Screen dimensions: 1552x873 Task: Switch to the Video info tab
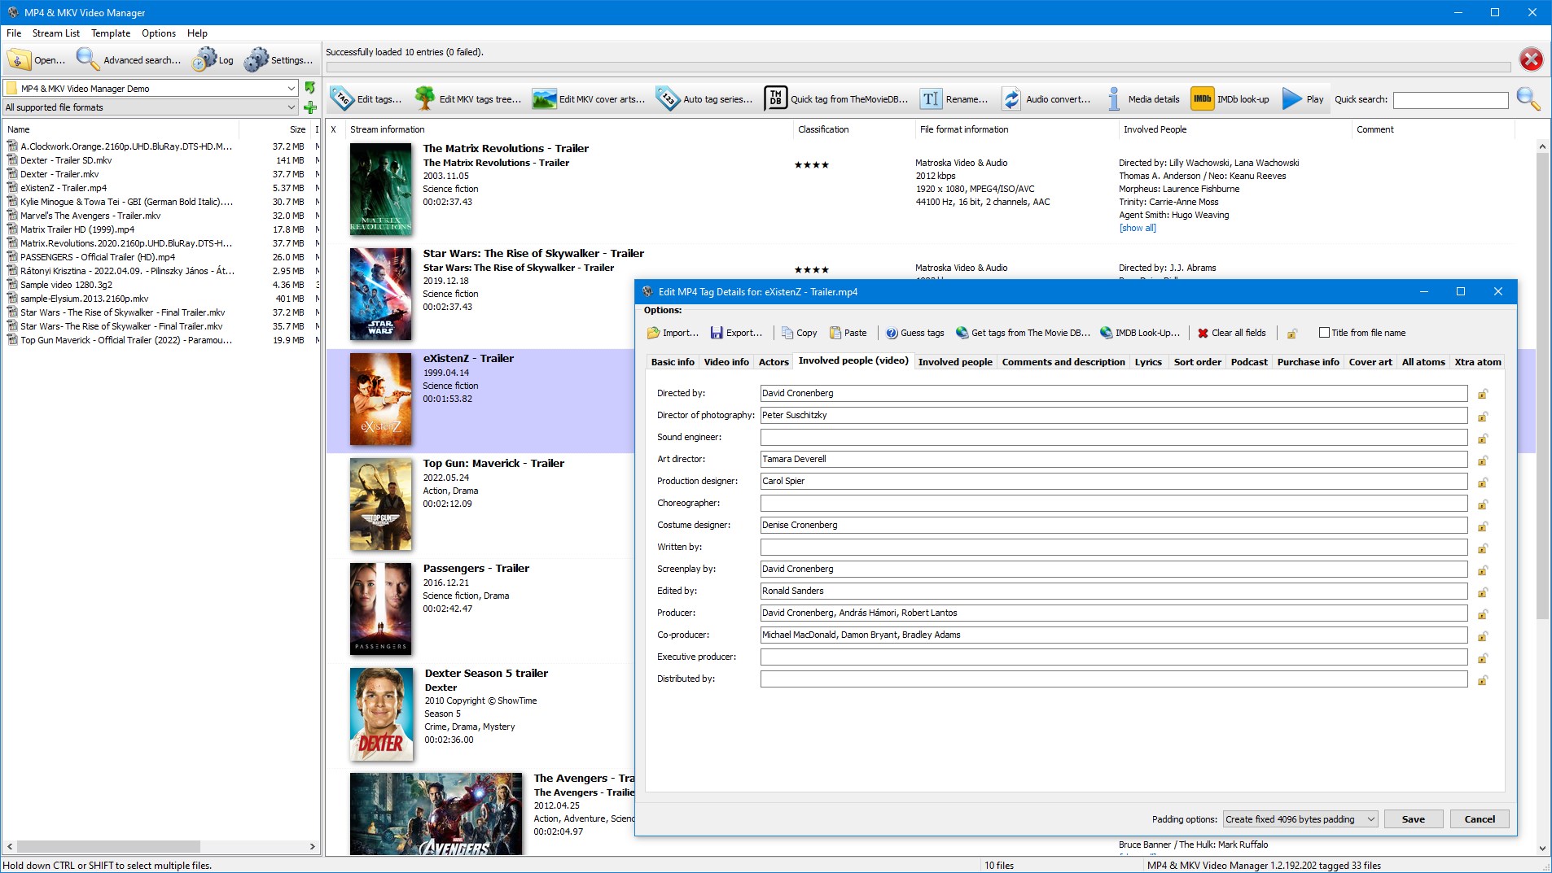tap(726, 362)
